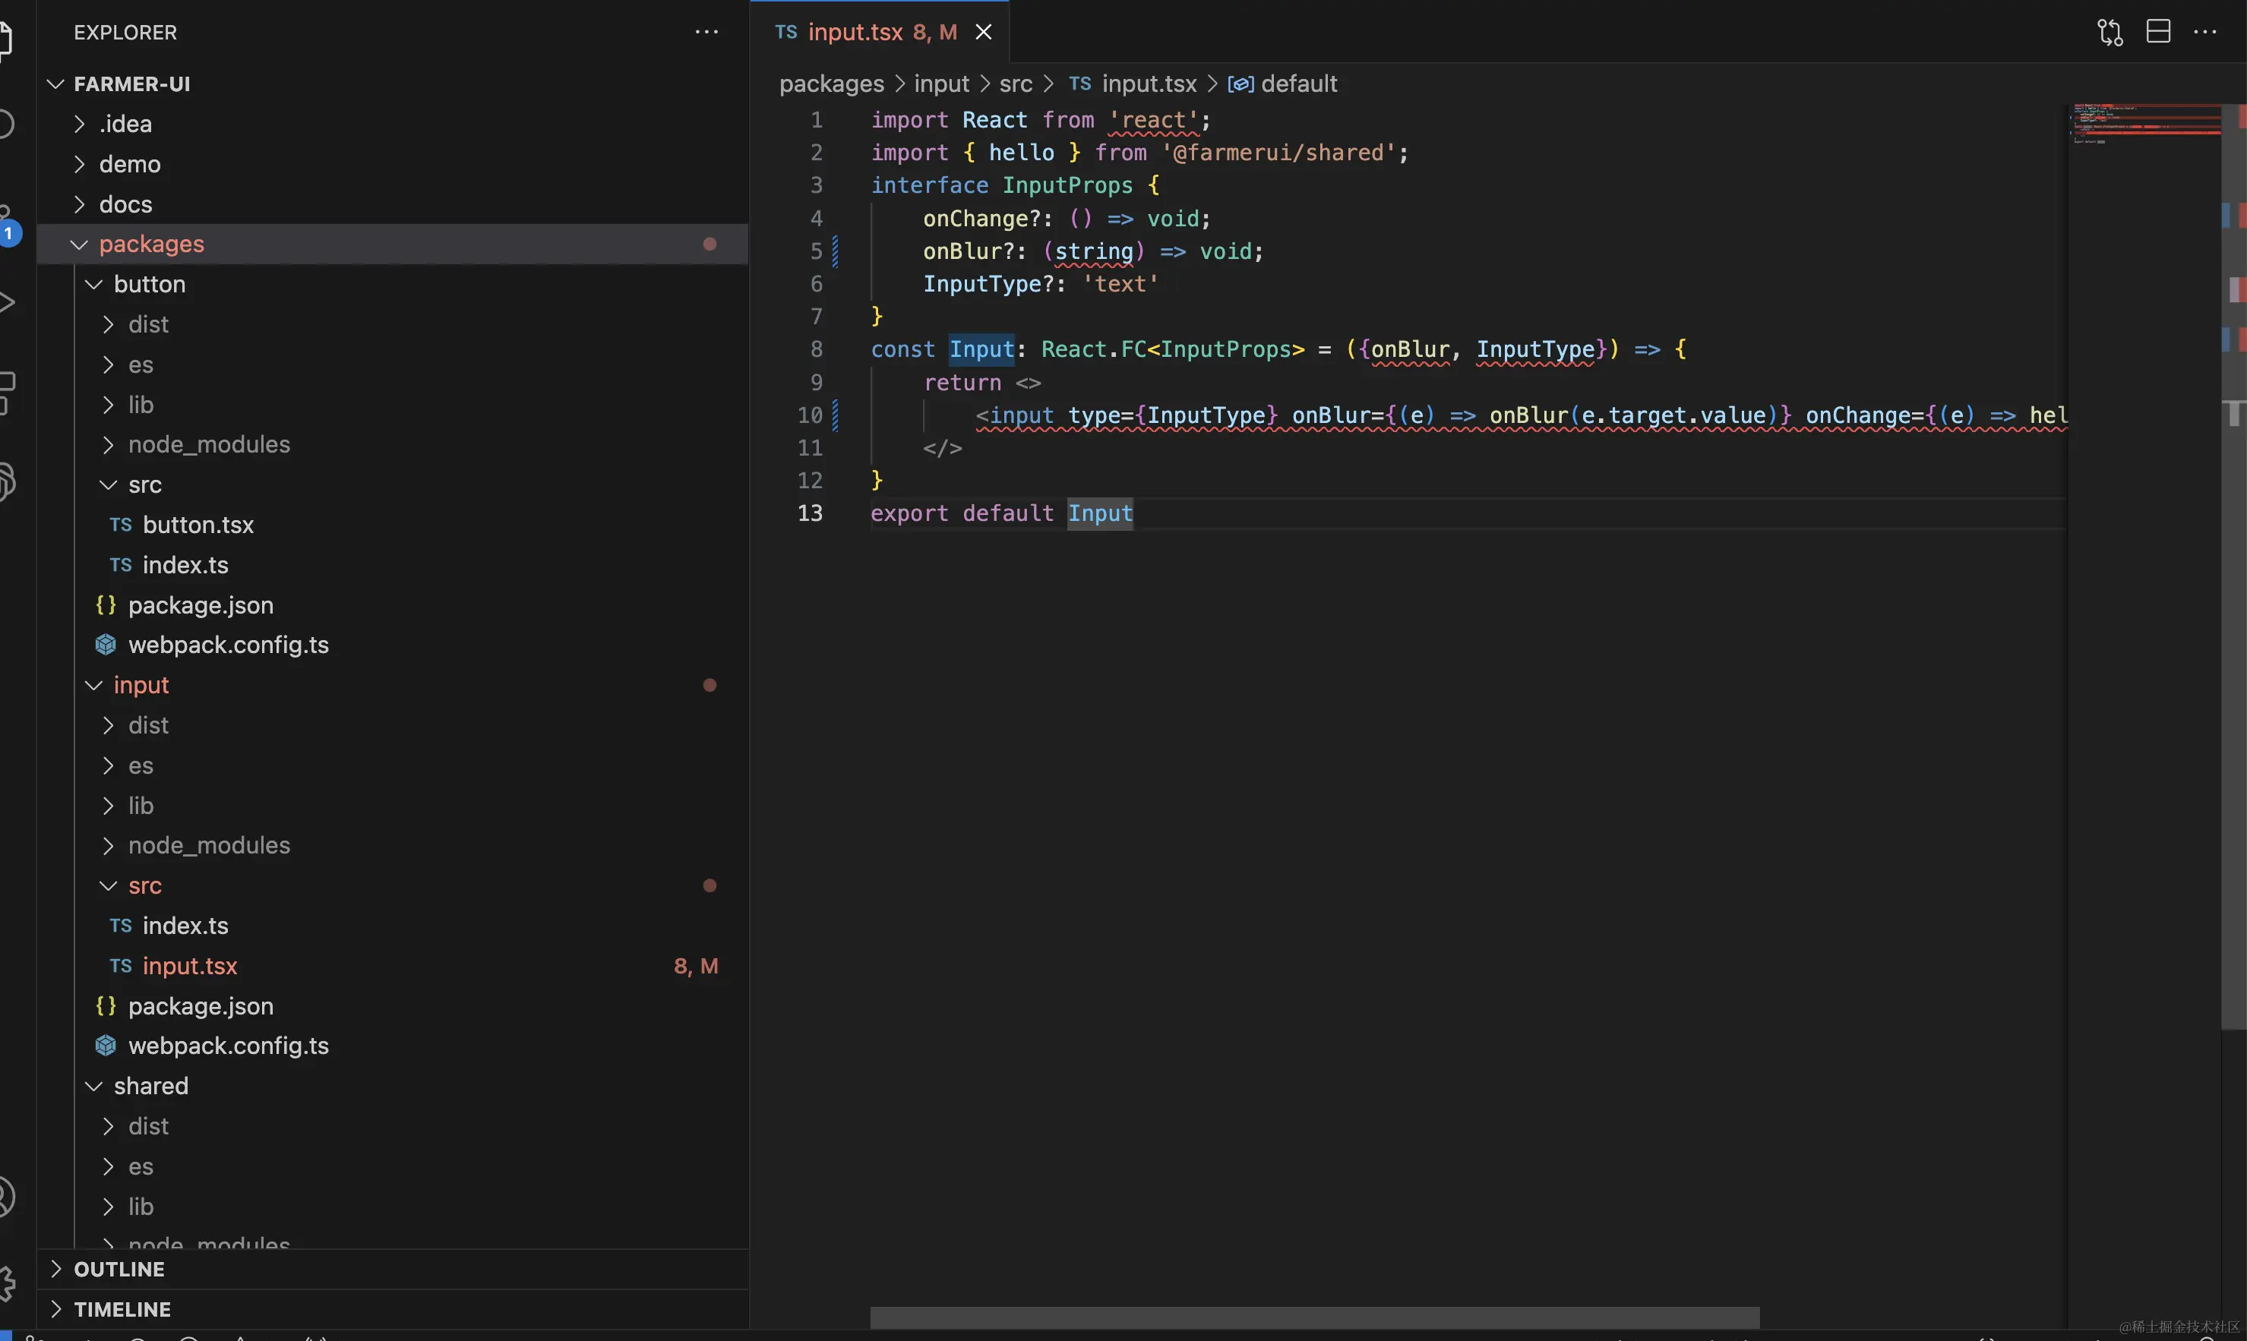This screenshot has height=1341, width=2247.
Task: Open the Extensions activity icon
Action: pos(8,392)
